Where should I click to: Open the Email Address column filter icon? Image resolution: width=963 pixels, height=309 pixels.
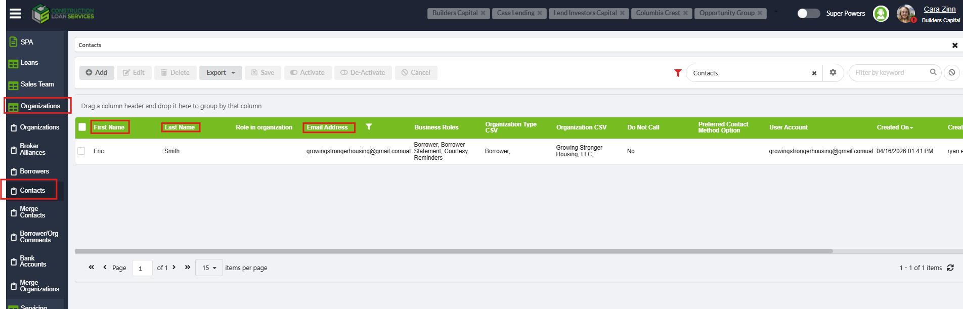(369, 127)
